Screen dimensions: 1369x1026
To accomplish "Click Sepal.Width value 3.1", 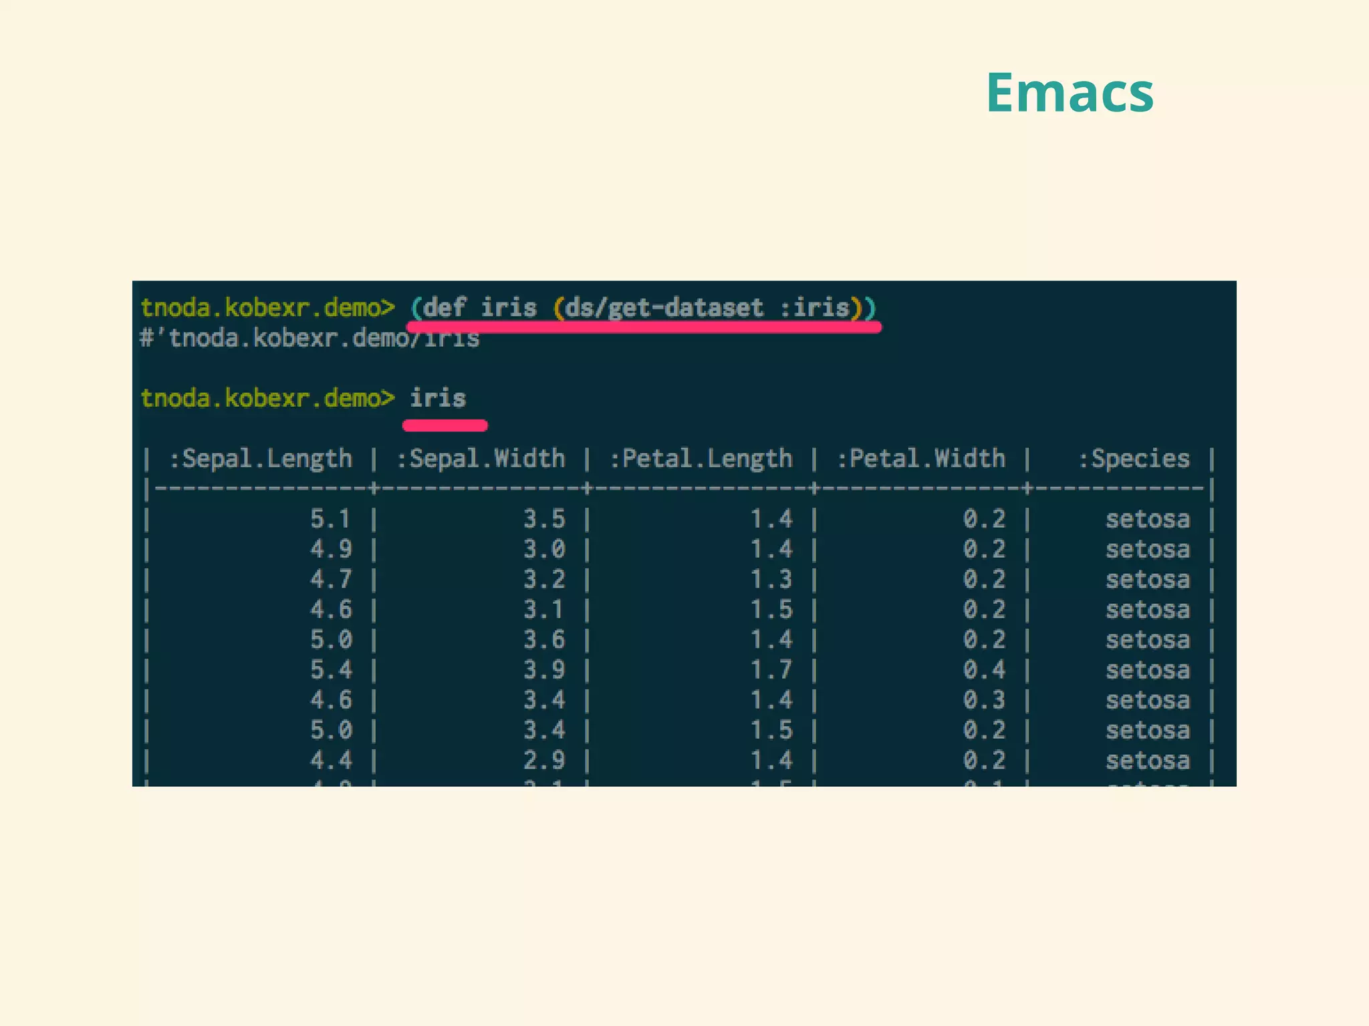I will tap(544, 609).
